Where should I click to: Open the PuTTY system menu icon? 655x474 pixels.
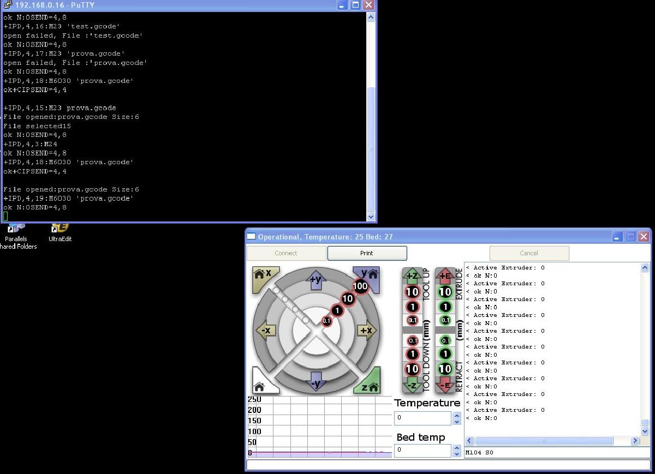click(x=8, y=5)
